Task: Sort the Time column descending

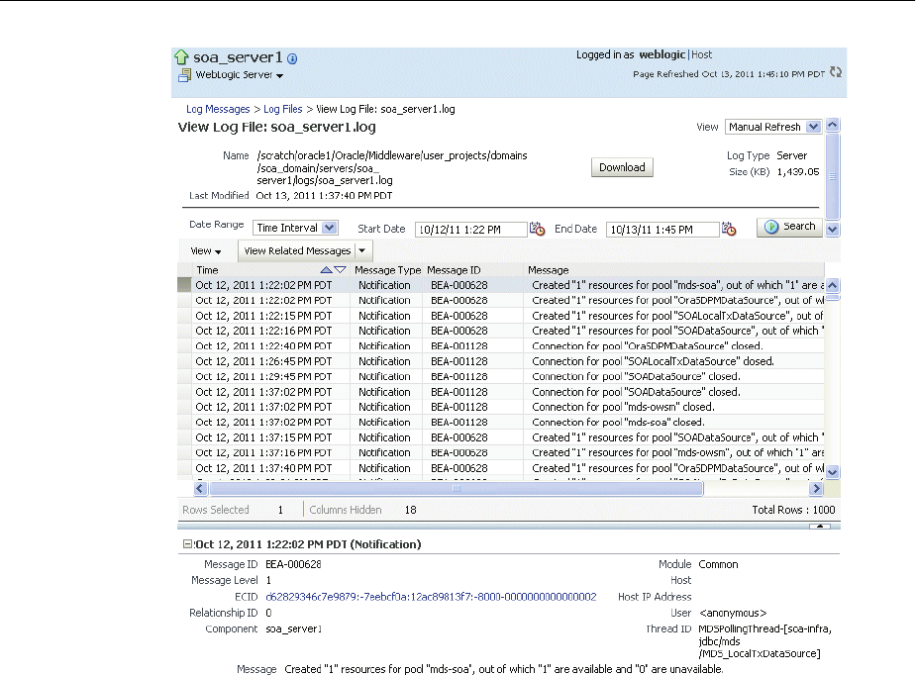Action: [340, 269]
